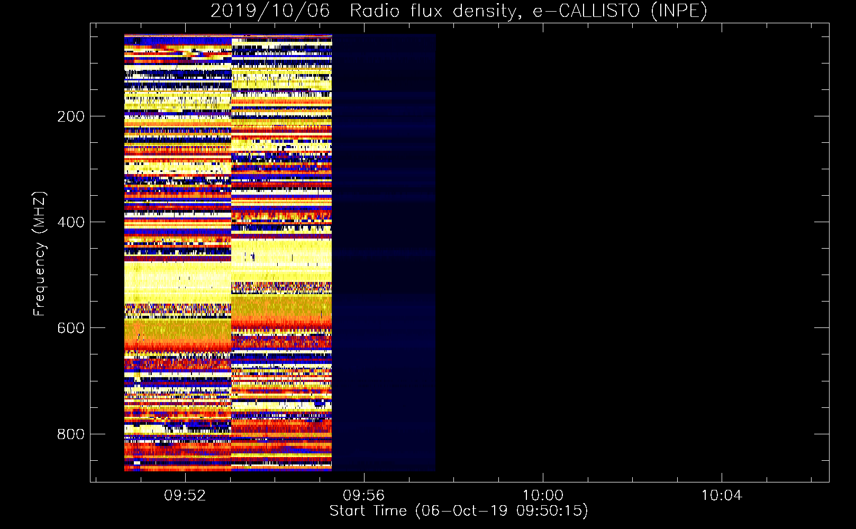This screenshot has height=529, width=856.
Task: Click the "Start Time (06-Oct-19 09:50:15)" label
Action: click(x=459, y=511)
